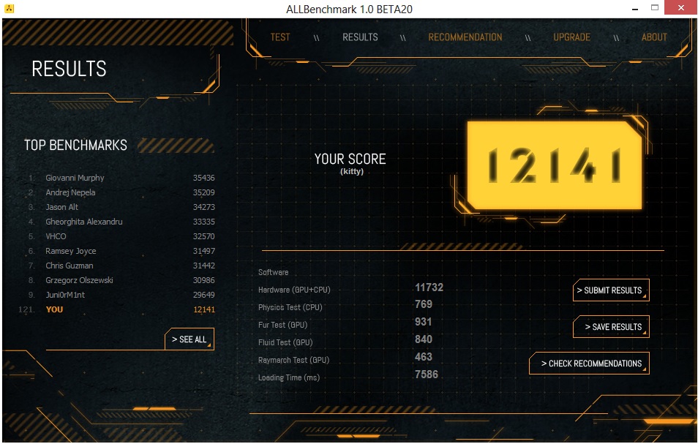
Task: Click the YOUR SCORE heading
Action: coord(350,159)
